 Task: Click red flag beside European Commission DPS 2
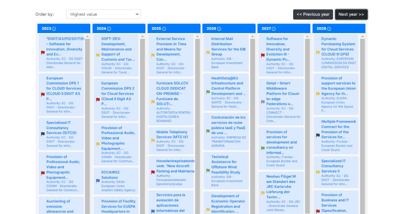(98, 100)
